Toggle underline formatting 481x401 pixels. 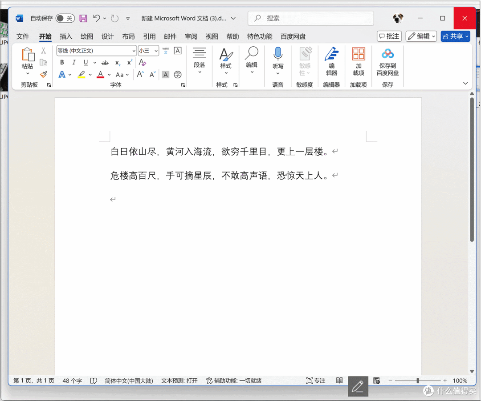[x=86, y=62]
